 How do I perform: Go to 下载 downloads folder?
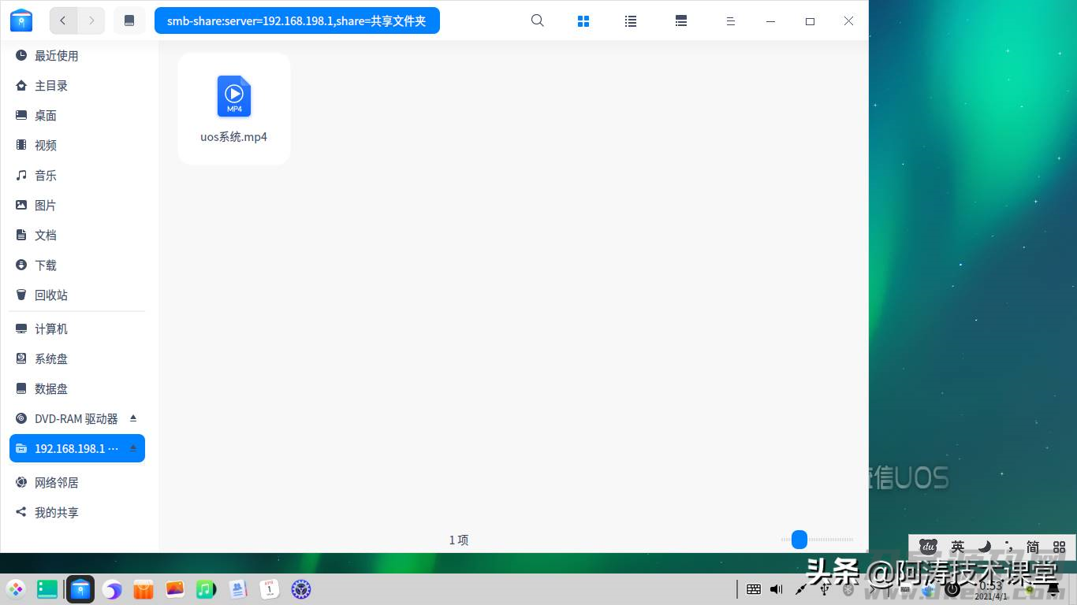tap(77, 265)
